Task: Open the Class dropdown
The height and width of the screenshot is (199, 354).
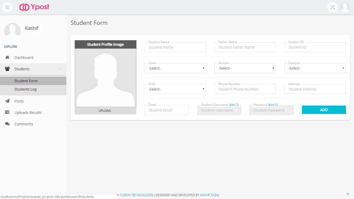Action: (175, 68)
